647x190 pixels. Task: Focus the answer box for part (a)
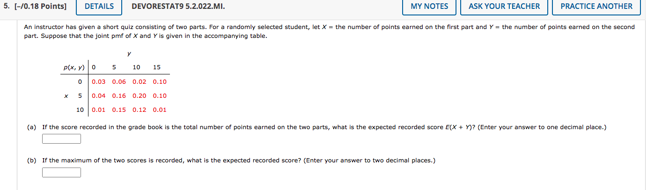click(x=61, y=139)
